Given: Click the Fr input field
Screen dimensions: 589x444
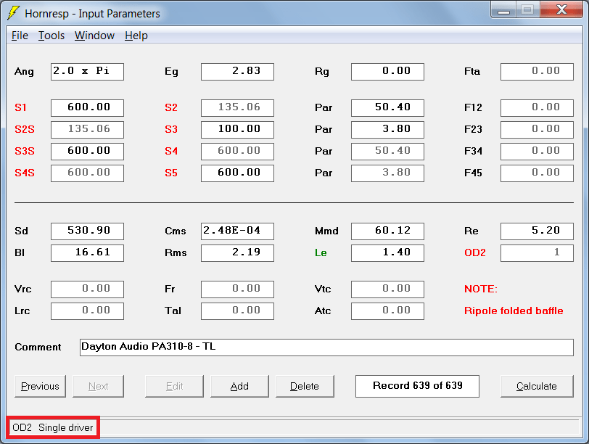Looking at the screenshot, I should pos(237,289).
